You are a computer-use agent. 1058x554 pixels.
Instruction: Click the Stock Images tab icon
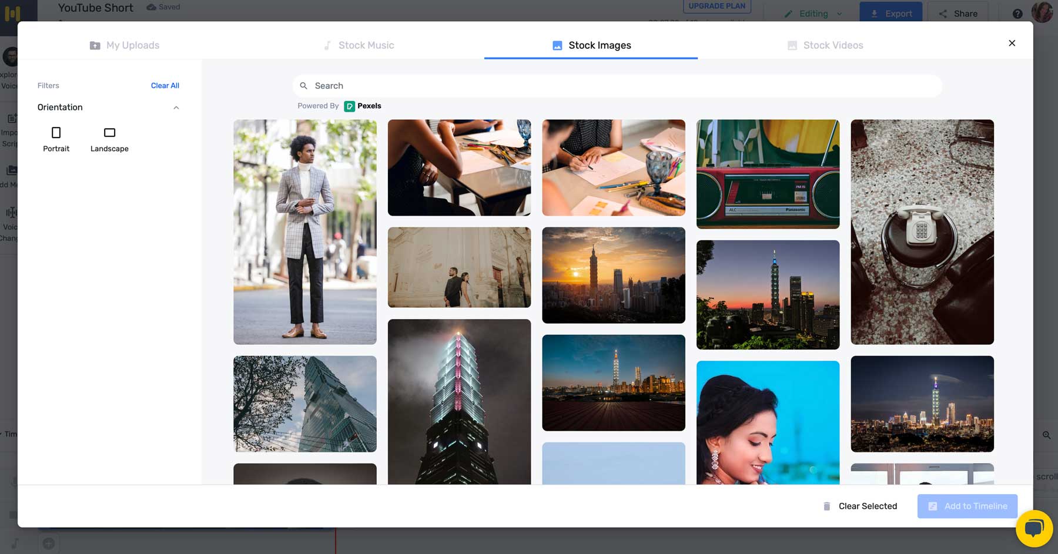click(557, 45)
